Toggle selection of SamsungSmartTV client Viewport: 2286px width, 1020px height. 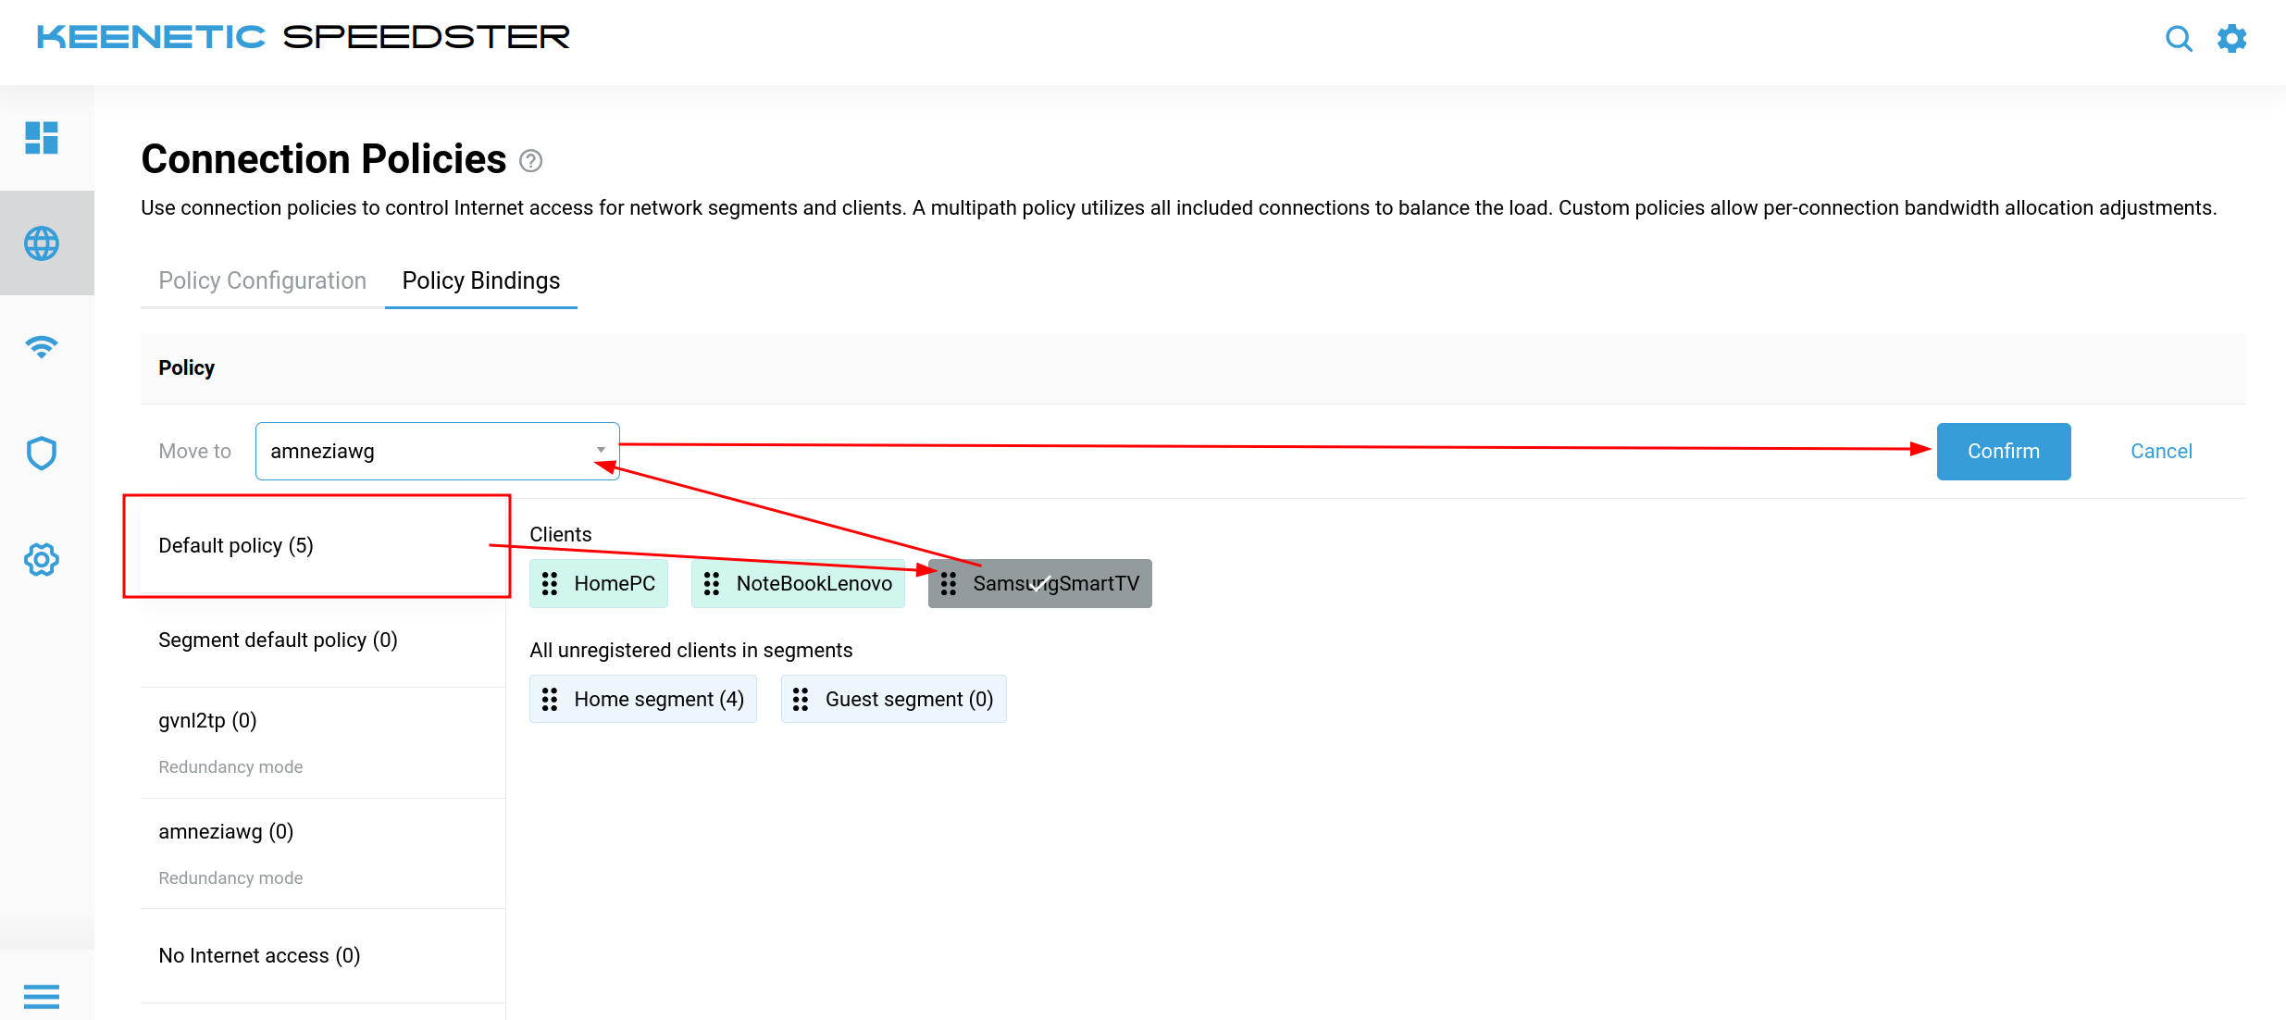pos(1039,583)
